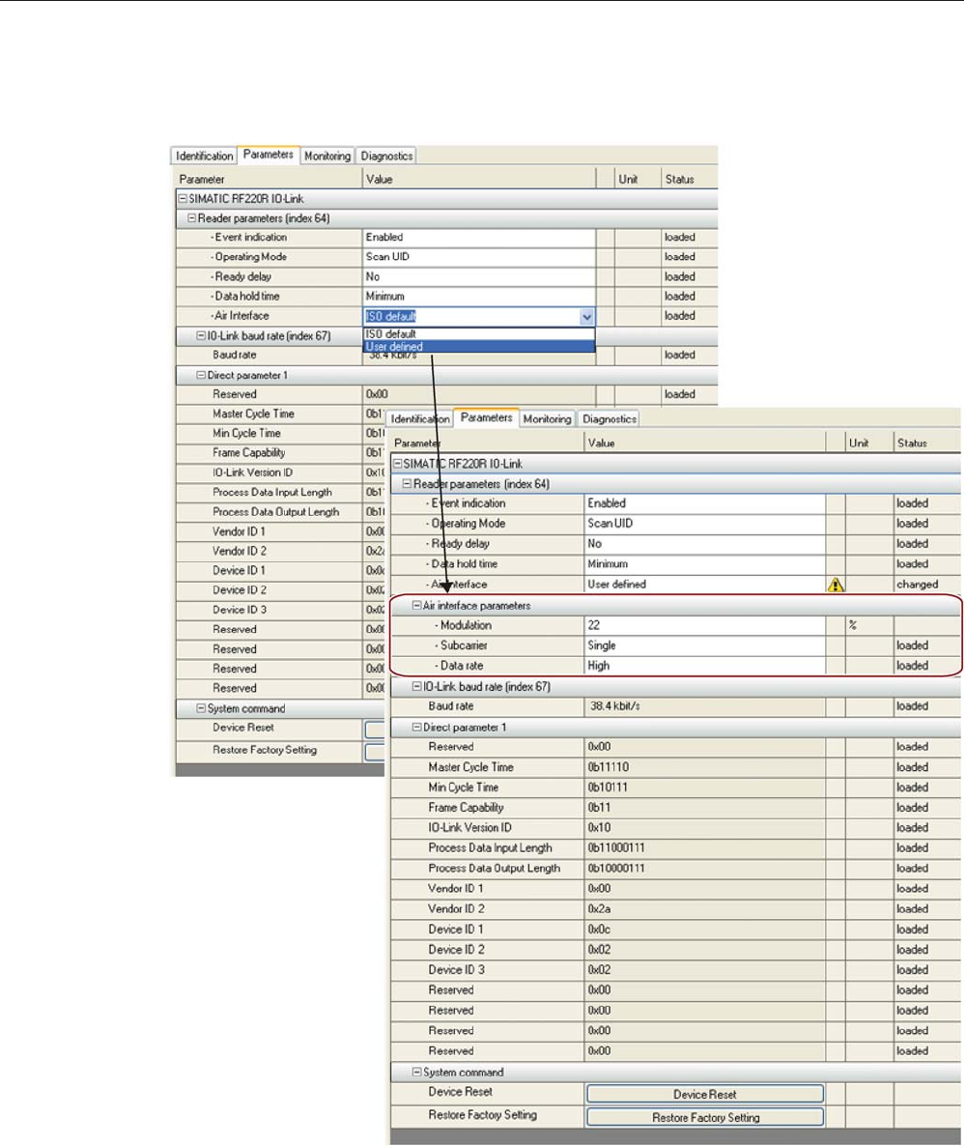This screenshot has width=966, height=1146.
Task: Click the Device Reset button
Action: tap(705, 1094)
